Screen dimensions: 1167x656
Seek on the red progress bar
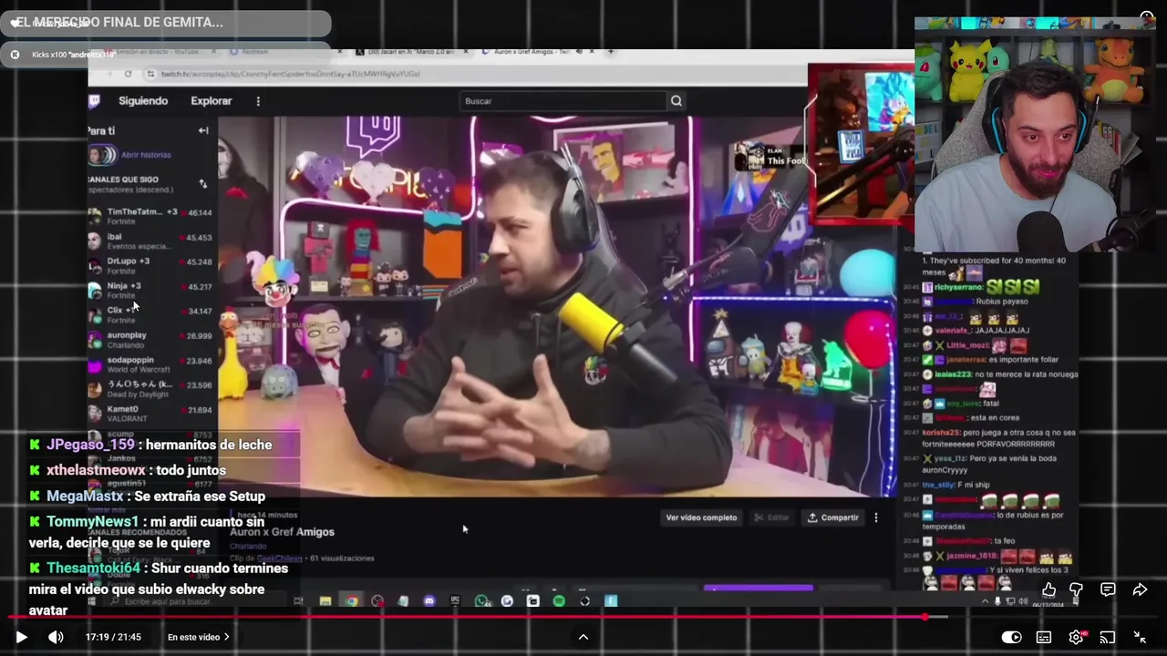click(x=583, y=617)
